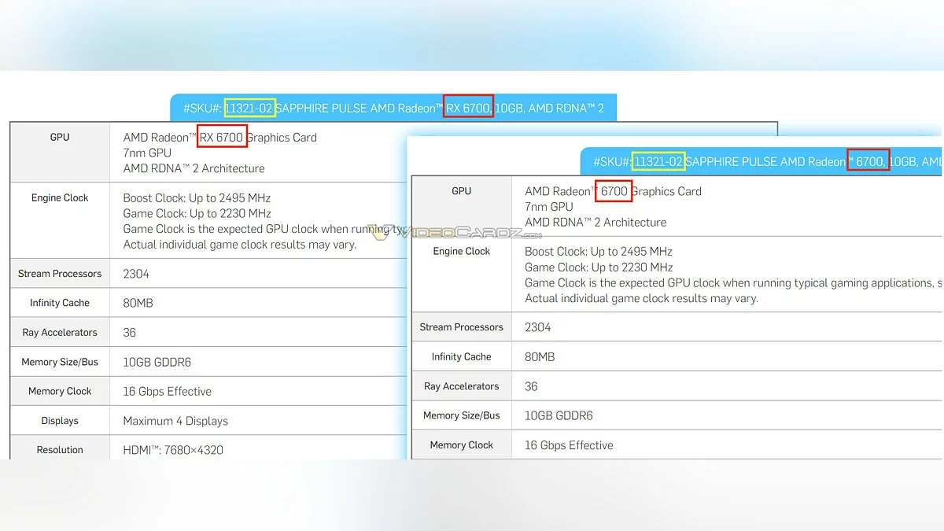The width and height of the screenshot is (944, 531).
Task: Click the value 2304 in the back table
Action: pyautogui.click(x=136, y=274)
